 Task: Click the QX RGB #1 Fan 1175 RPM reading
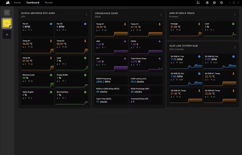177,59
